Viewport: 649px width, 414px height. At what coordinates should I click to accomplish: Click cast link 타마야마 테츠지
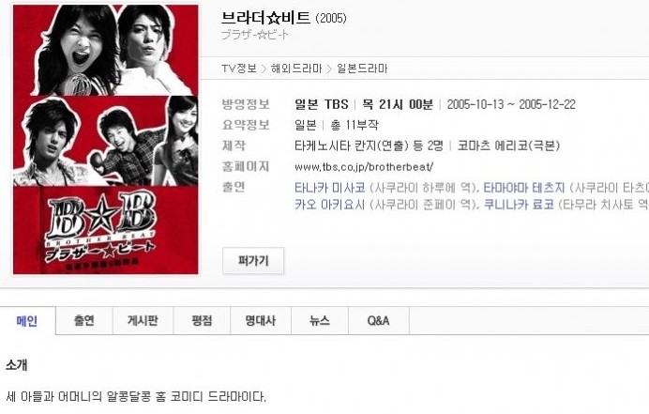(x=524, y=188)
